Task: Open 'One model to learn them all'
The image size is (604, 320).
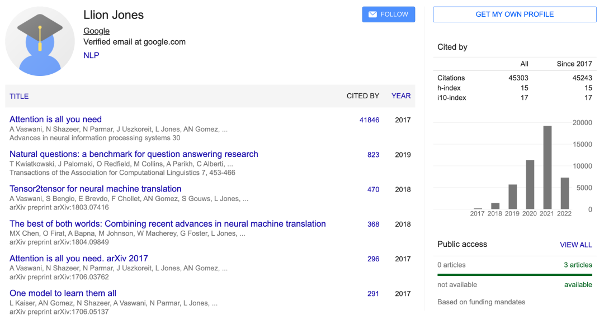Action: coord(63,293)
